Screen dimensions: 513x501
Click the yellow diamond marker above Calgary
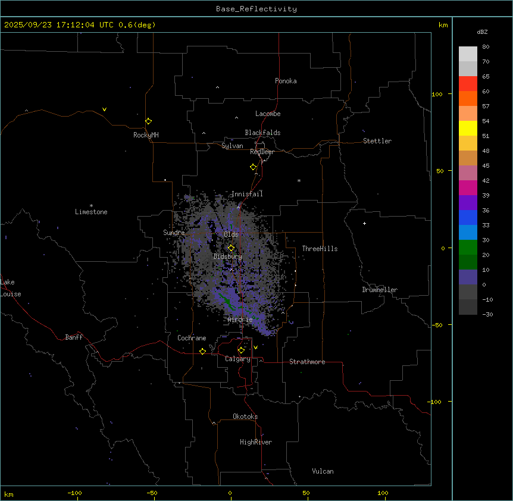241,350
